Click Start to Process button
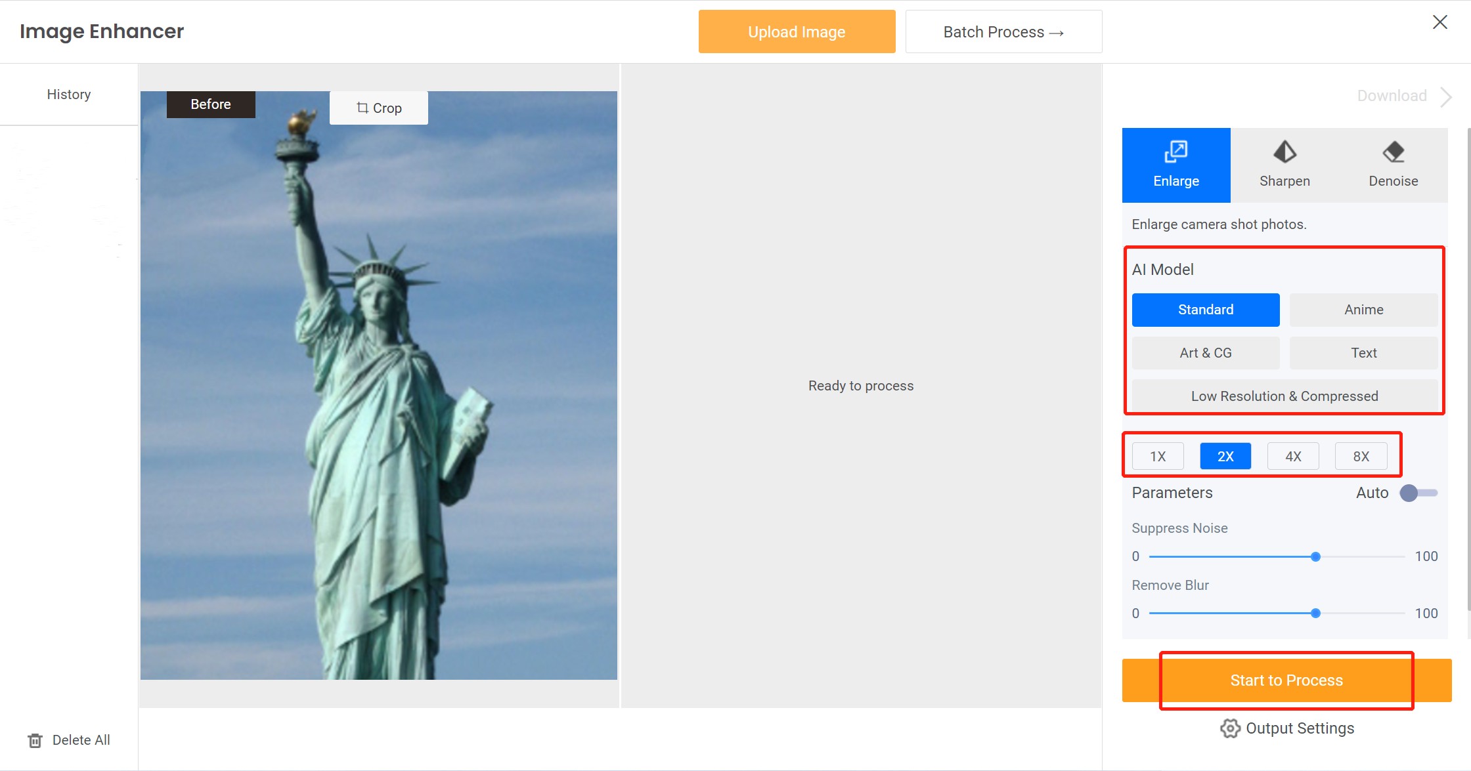 [x=1286, y=680]
